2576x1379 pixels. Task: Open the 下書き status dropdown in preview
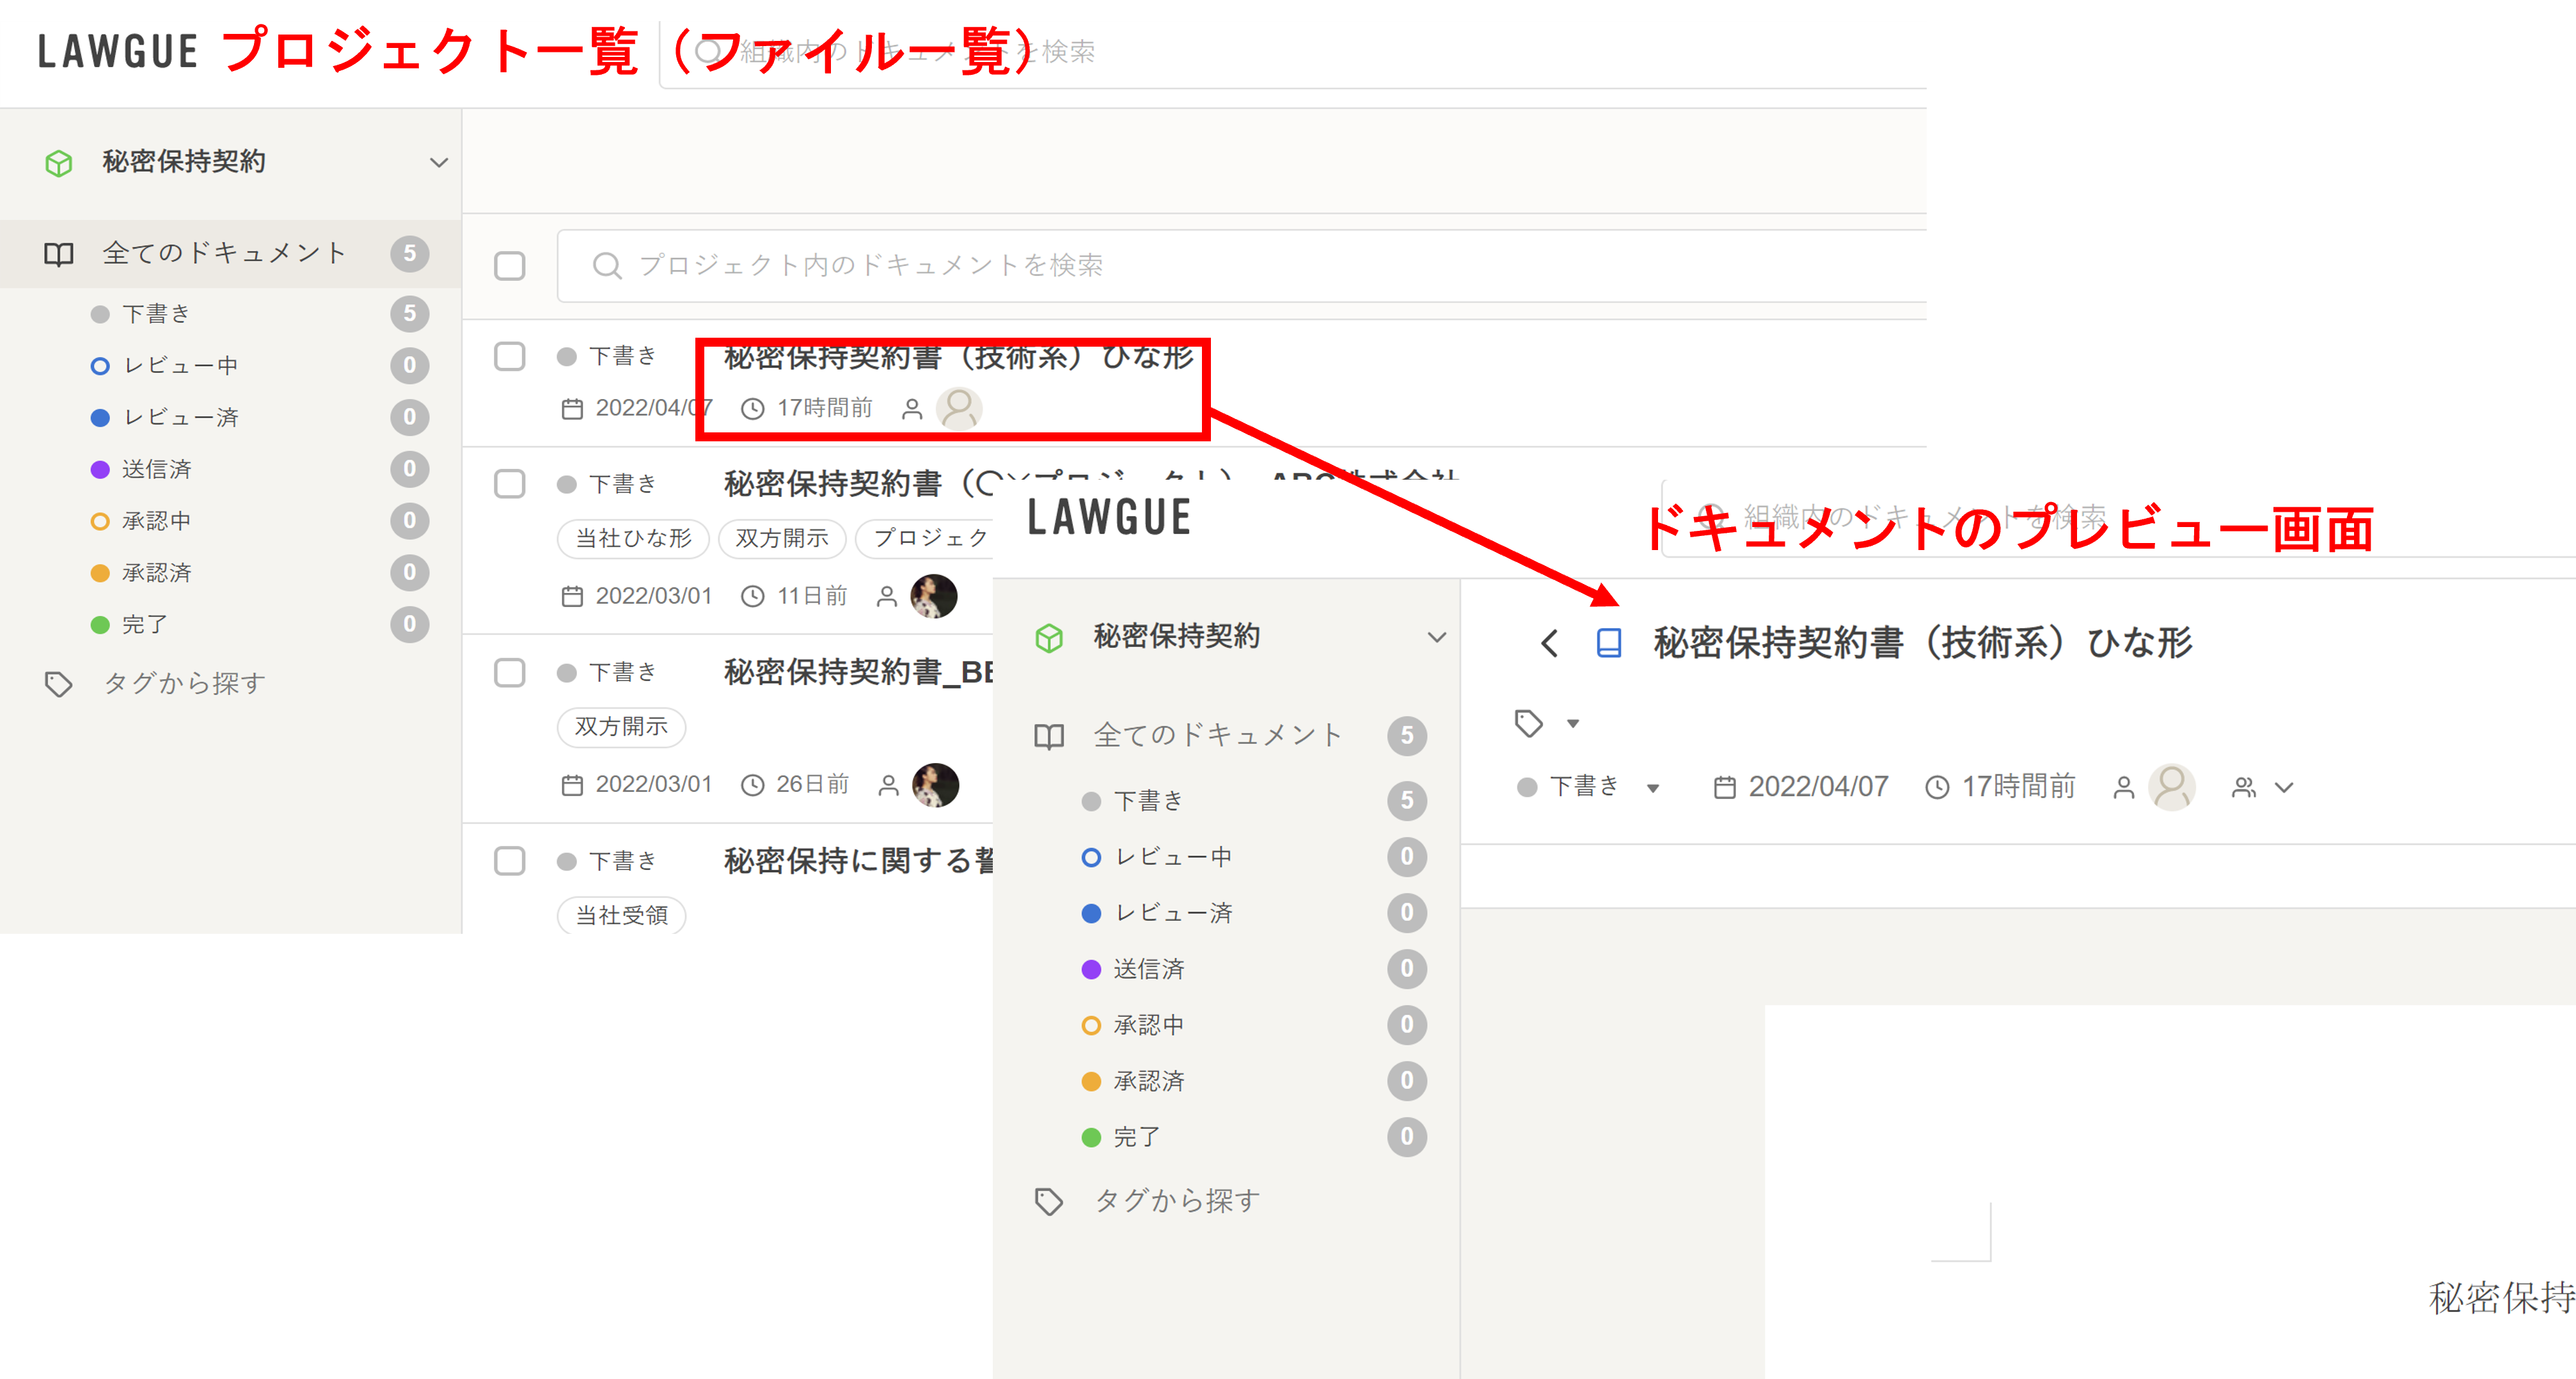(x=1652, y=788)
